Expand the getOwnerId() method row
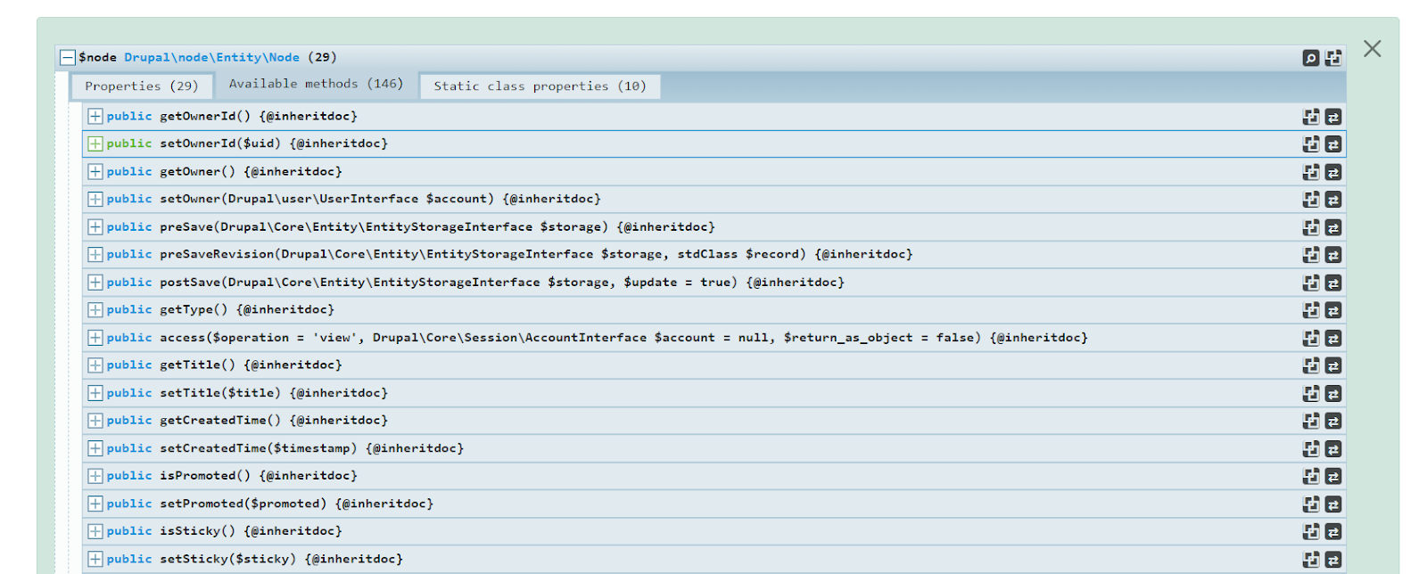 (95, 116)
